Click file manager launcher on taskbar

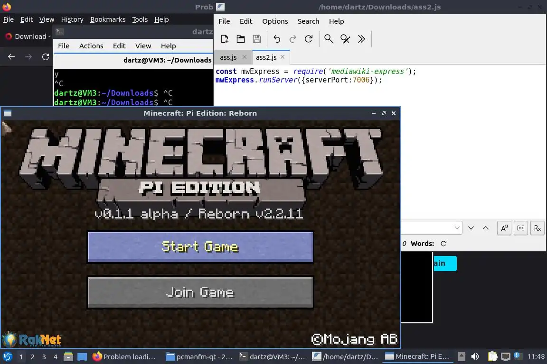(x=68, y=356)
